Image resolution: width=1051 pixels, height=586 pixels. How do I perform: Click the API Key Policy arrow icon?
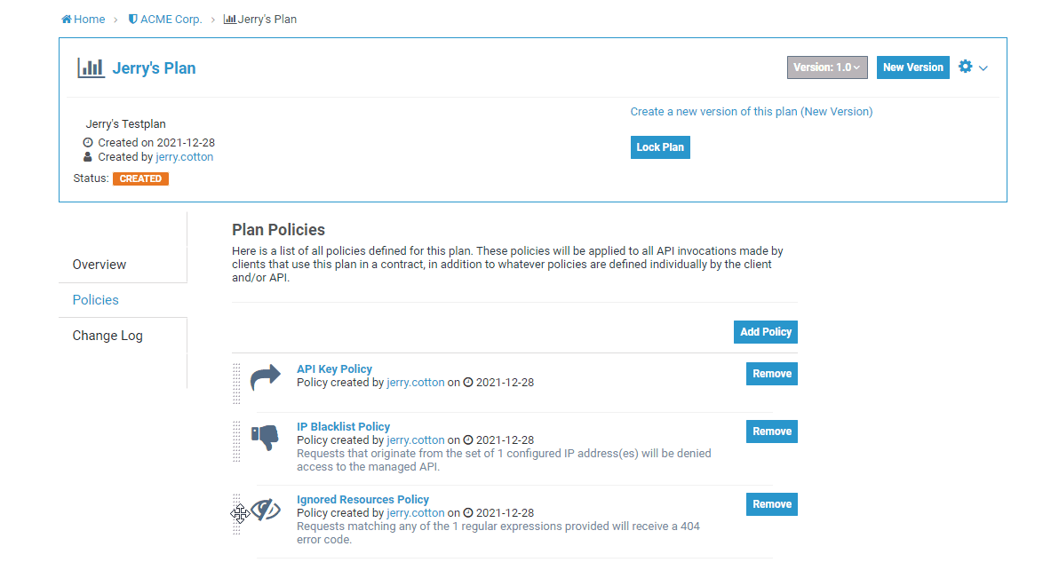coord(265,378)
